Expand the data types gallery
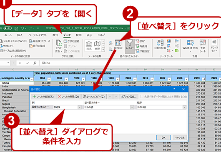 [x=103, y=50]
